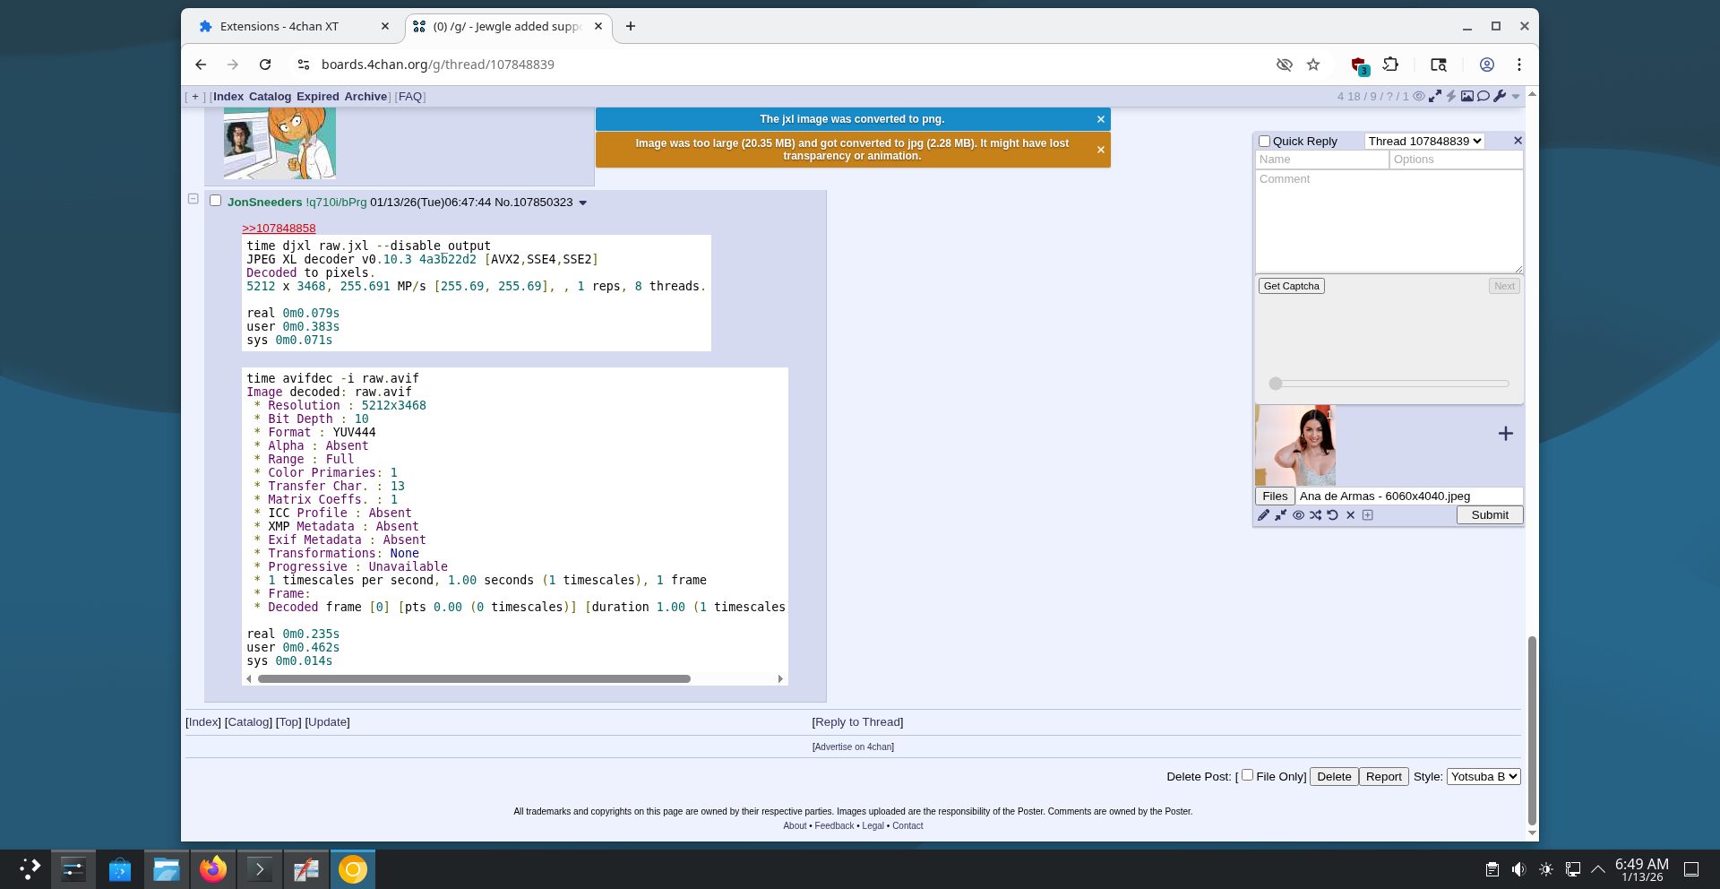1720x889 pixels.
Task: Bookmark this page with the star icon
Action: pos(1313,65)
